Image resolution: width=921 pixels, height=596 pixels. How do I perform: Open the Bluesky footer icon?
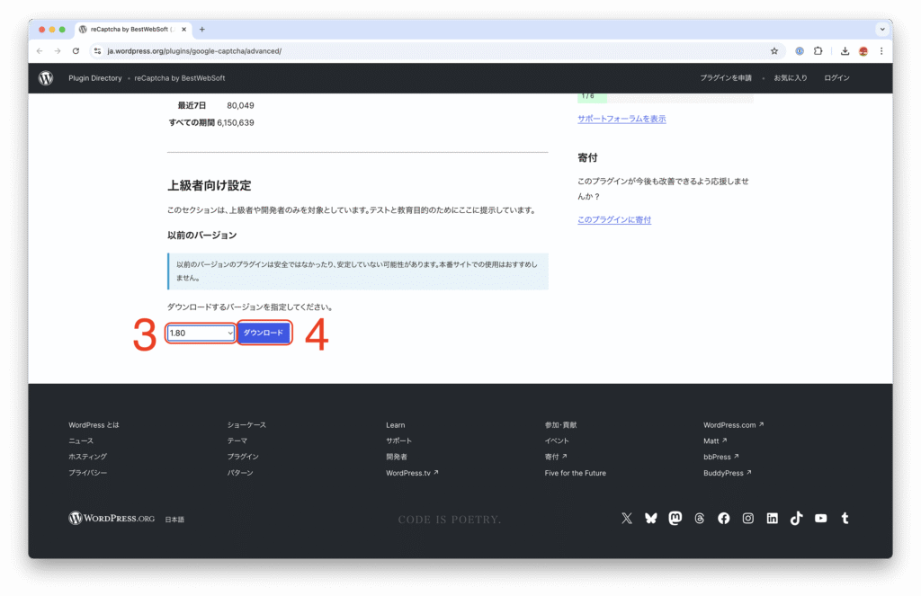651,518
